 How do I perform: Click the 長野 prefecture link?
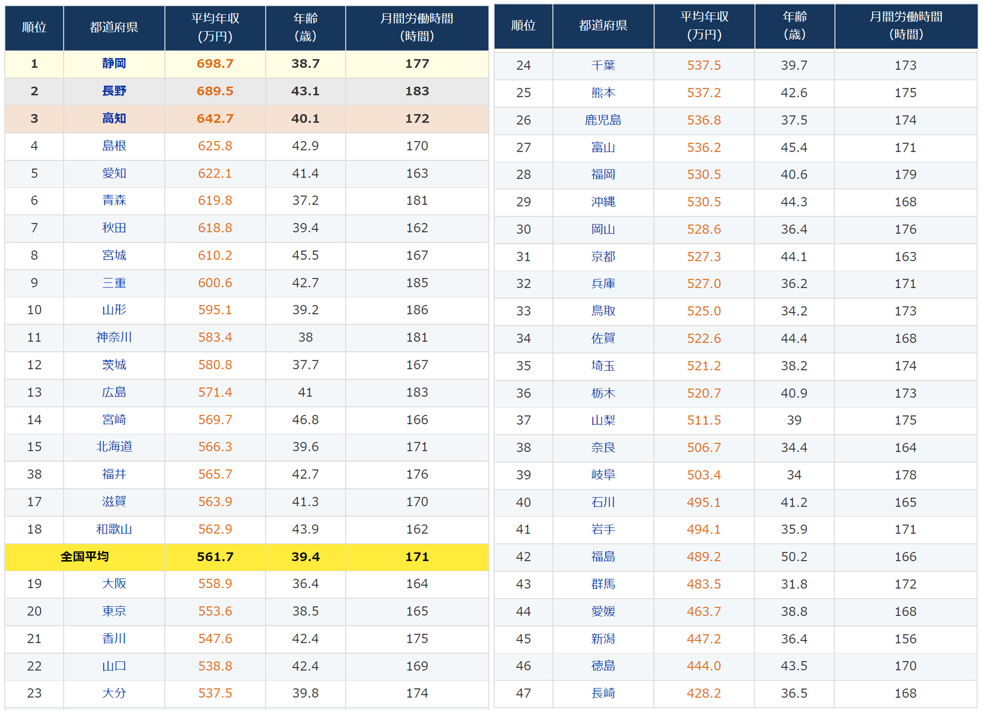point(114,91)
